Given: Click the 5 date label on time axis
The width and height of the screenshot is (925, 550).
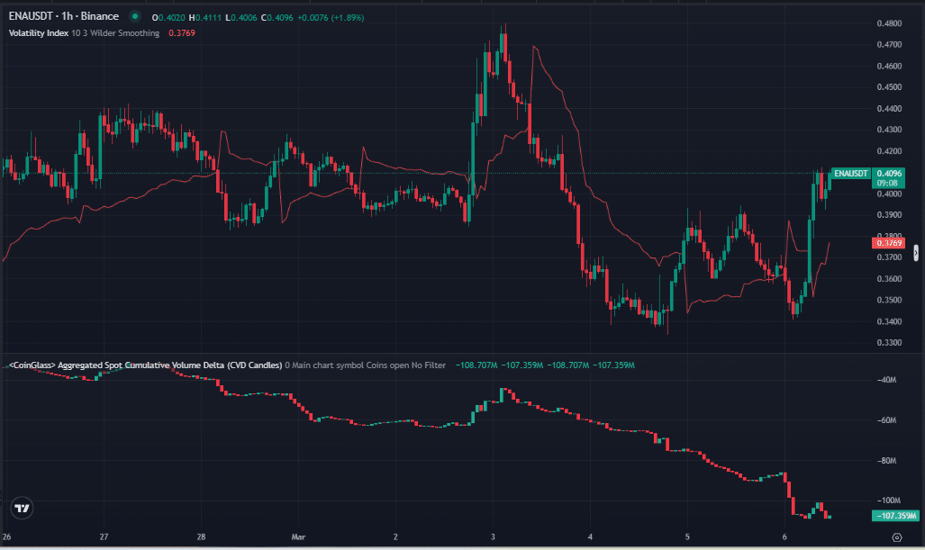Looking at the screenshot, I should click(687, 536).
